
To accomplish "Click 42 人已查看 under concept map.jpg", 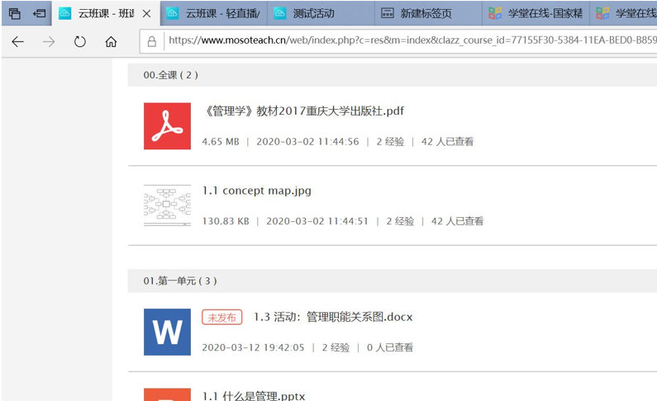I will coord(457,221).
